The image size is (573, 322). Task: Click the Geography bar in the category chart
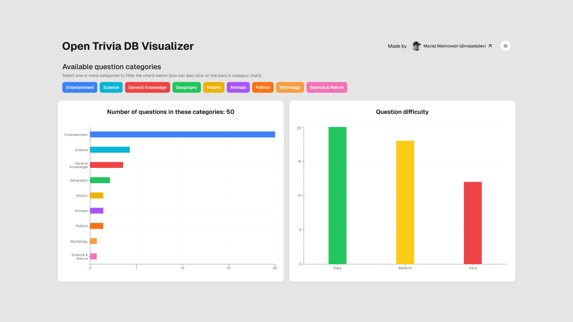[100, 180]
